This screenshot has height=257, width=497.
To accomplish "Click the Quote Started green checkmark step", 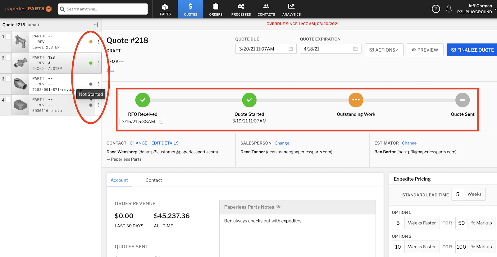I will pyautogui.click(x=249, y=100).
